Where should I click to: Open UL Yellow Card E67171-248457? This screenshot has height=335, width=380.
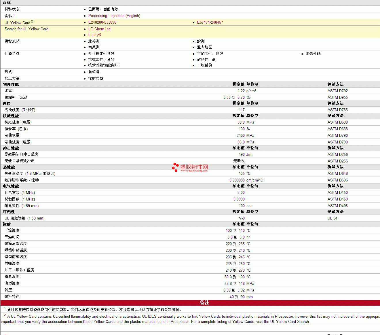point(210,22)
